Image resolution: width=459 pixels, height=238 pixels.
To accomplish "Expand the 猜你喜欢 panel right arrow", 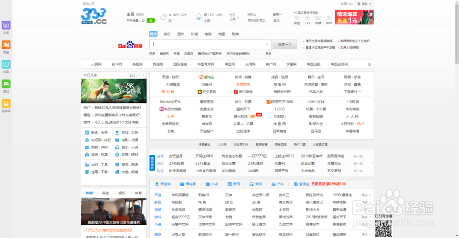I will point(372,163).
